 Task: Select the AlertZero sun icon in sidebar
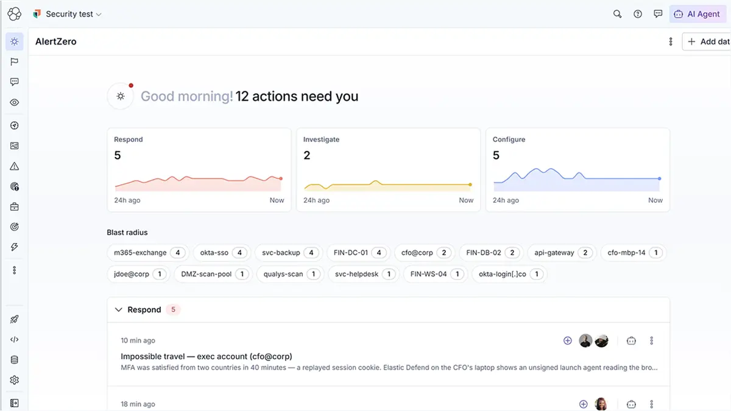[15, 41]
